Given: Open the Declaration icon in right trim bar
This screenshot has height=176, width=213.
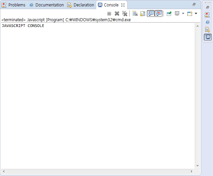Looking at the screenshot, I should click(x=208, y=29).
